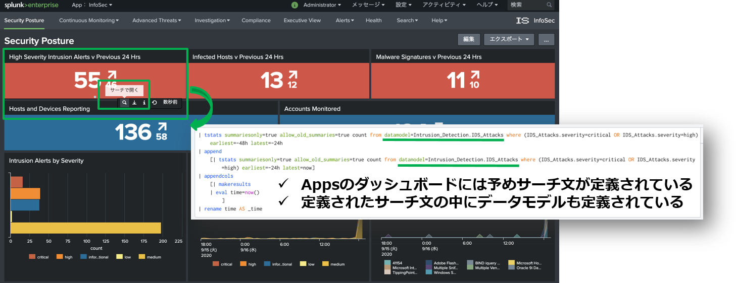Click the high bar in severity chart

tap(25, 193)
